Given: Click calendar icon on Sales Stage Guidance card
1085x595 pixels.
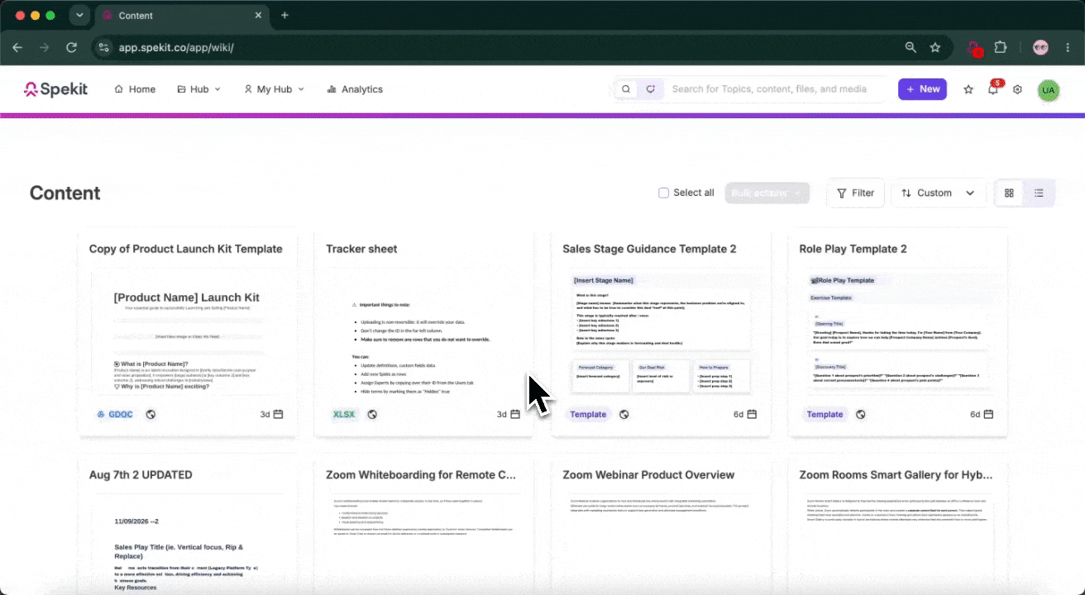Looking at the screenshot, I should (x=752, y=414).
